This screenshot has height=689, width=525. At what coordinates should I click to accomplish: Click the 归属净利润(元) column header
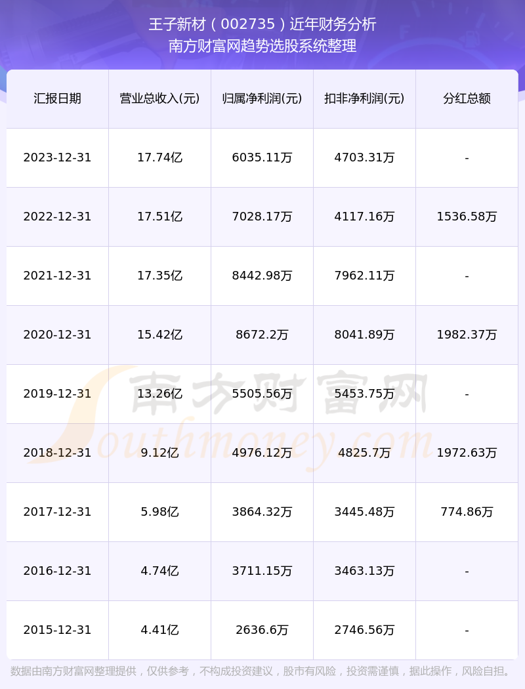[x=262, y=98]
